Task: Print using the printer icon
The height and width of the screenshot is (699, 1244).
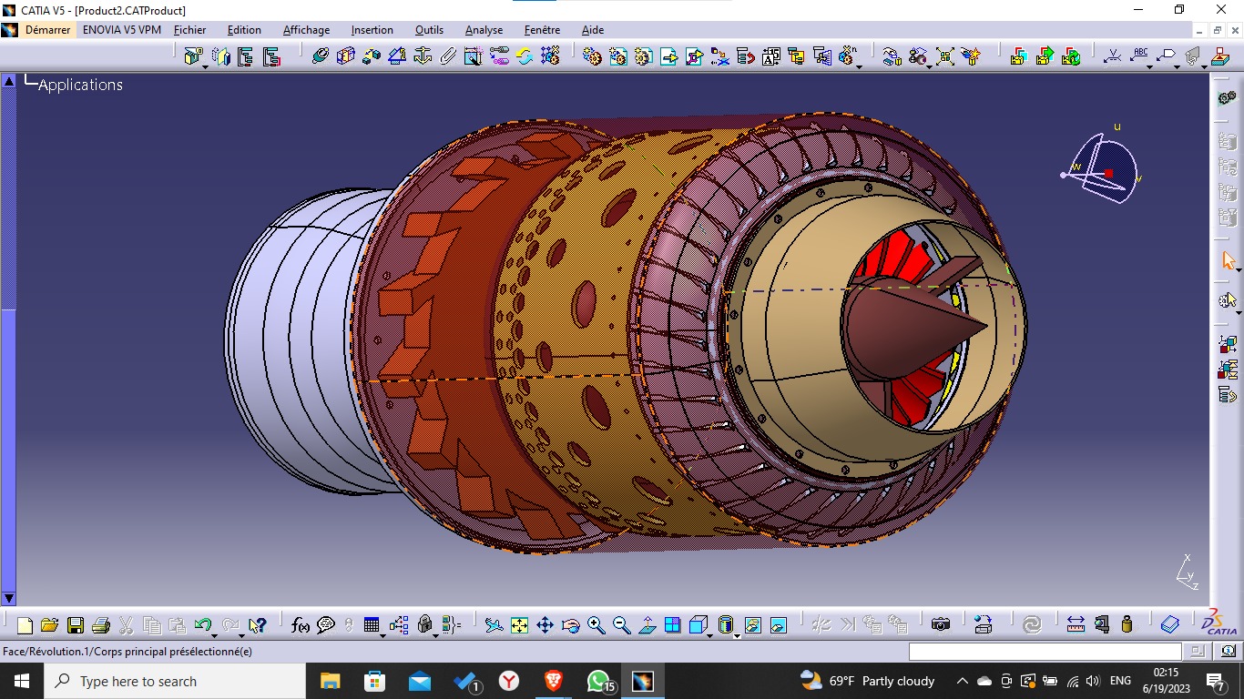Action: [x=101, y=625]
